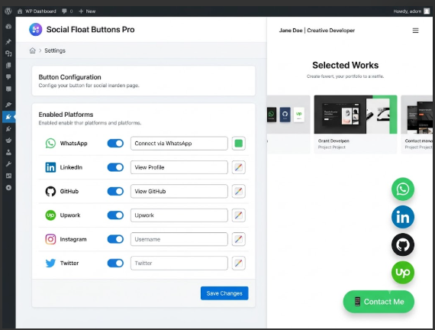
Task: Open Posts pin icon in sidebar
Action: (8, 42)
